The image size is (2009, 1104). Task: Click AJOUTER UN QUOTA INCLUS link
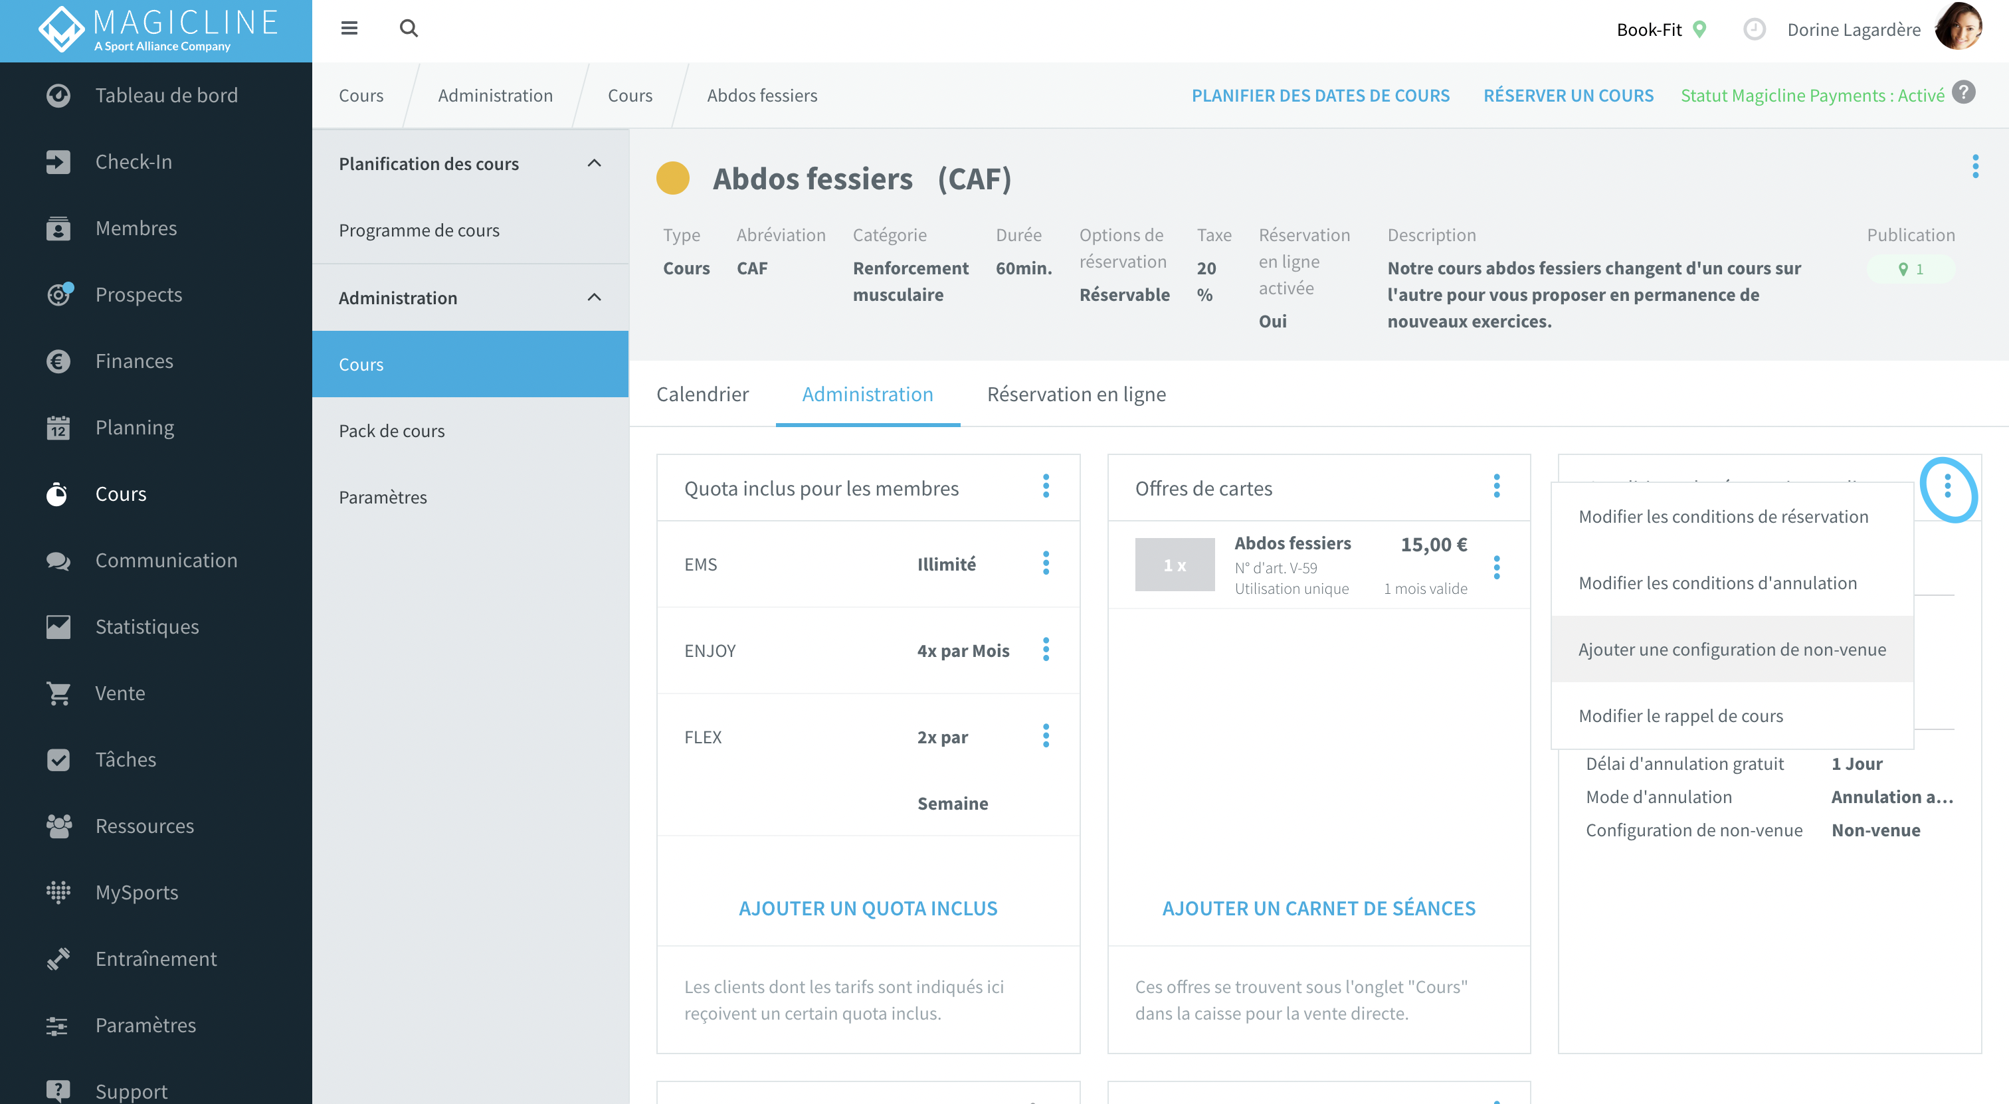(868, 907)
